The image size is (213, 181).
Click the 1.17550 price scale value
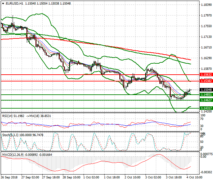206,26
